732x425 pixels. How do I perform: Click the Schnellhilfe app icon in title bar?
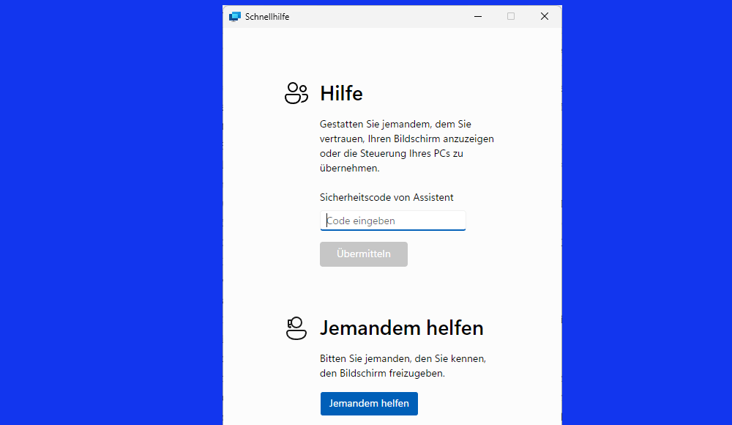pyautogui.click(x=235, y=17)
